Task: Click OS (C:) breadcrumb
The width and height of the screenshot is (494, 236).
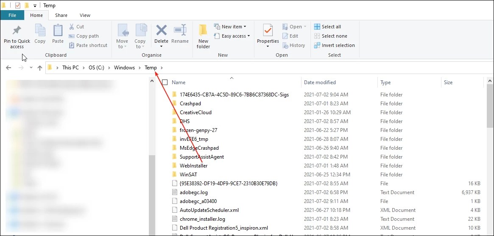Action: (x=96, y=68)
